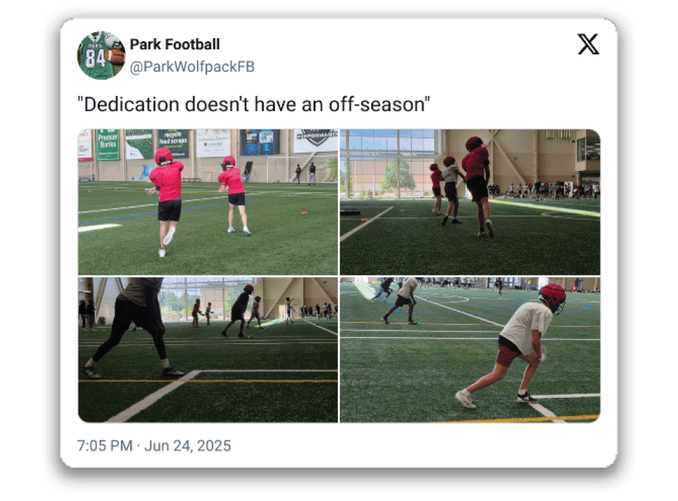This screenshot has height=501, width=678.
Task: Click the Park Football display name
Action: 175,44
